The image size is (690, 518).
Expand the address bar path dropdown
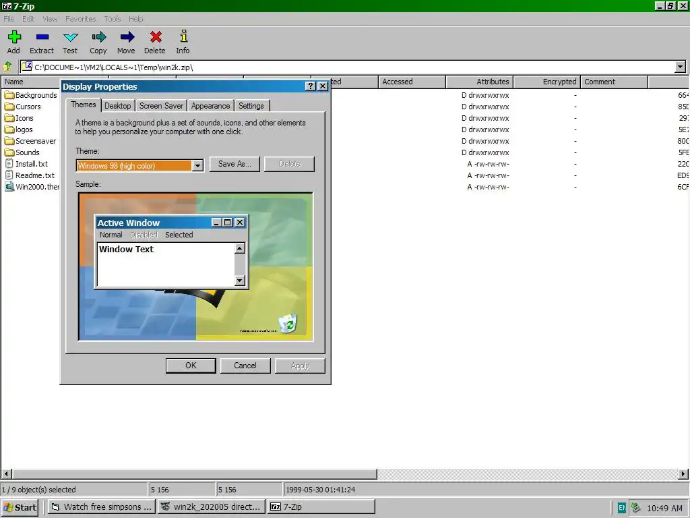(x=680, y=67)
